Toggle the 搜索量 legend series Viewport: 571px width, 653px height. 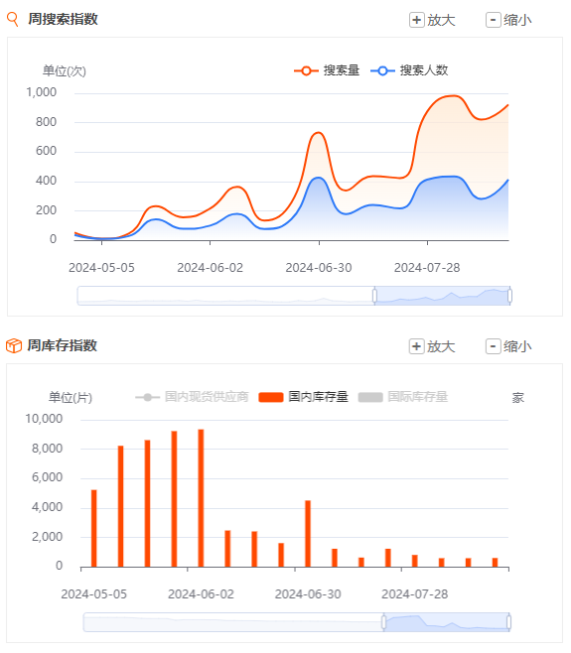[327, 70]
